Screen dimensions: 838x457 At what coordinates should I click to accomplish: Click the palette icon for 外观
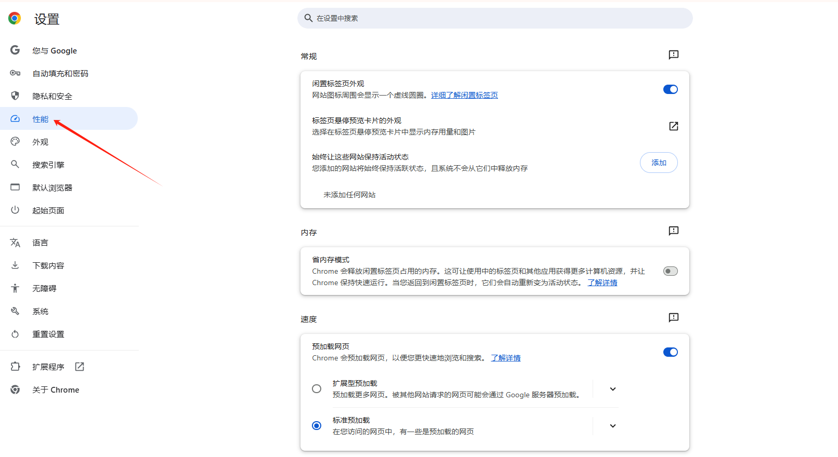tap(15, 141)
